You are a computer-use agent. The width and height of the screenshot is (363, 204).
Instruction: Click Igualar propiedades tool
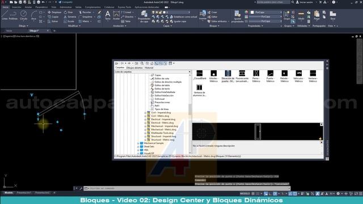[x=238, y=16]
